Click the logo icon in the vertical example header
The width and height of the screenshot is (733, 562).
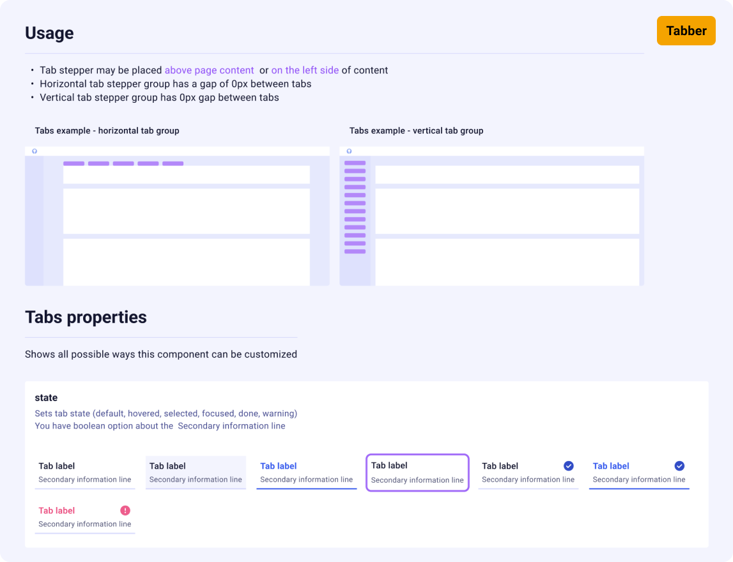[348, 151]
